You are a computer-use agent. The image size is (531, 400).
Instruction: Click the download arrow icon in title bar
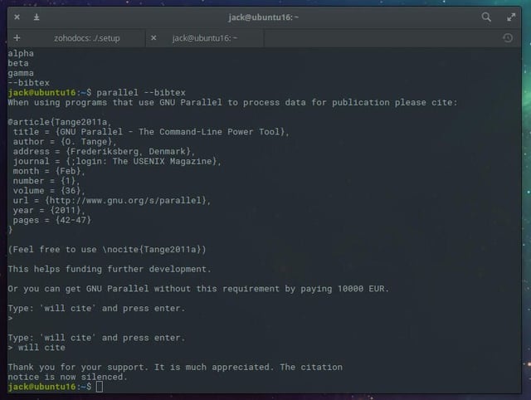click(37, 17)
